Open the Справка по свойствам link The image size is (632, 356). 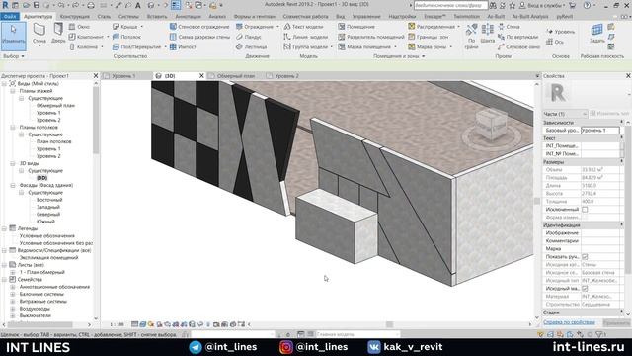click(x=569, y=322)
